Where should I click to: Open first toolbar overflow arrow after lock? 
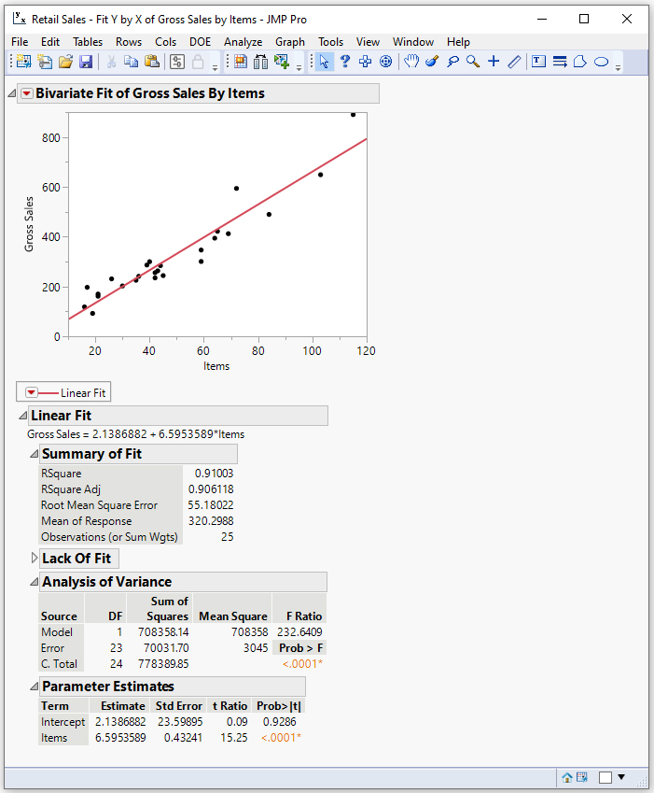click(215, 67)
